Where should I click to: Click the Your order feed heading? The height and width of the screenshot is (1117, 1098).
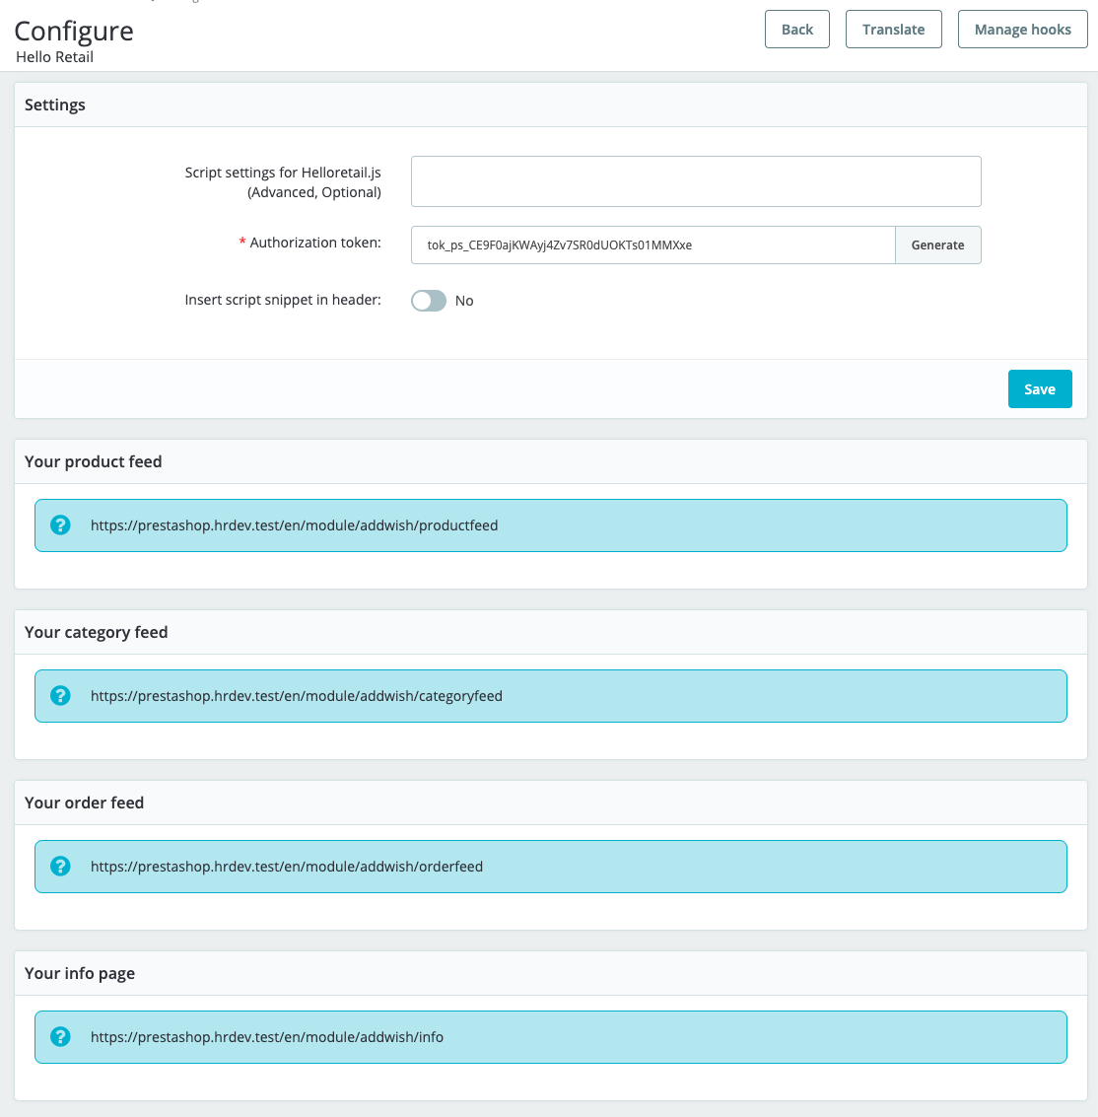coord(84,803)
